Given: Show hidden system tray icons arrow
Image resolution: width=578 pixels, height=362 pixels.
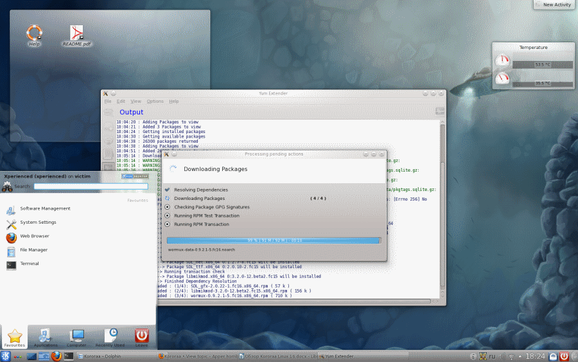Looking at the screenshot, I should coord(520,357).
